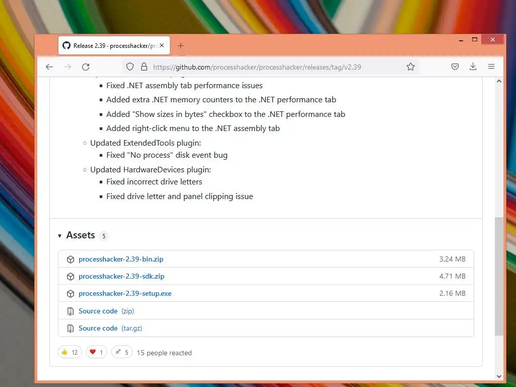Screen dimensions: 516x387
Task: Click 'Fixed incorrect drive letters' text
Action: point(154,181)
